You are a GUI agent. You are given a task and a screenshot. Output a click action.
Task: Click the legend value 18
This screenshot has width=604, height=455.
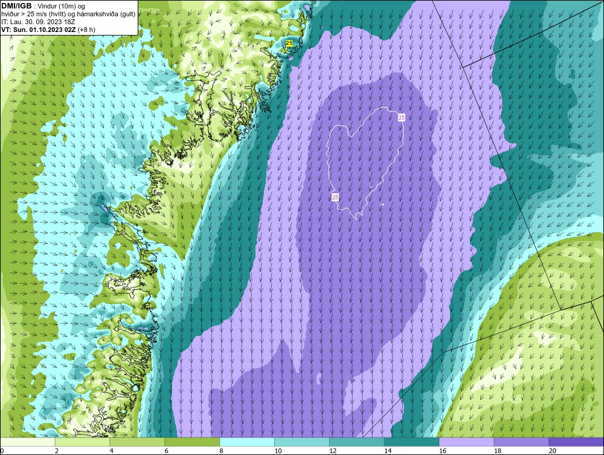[x=497, y=451]
